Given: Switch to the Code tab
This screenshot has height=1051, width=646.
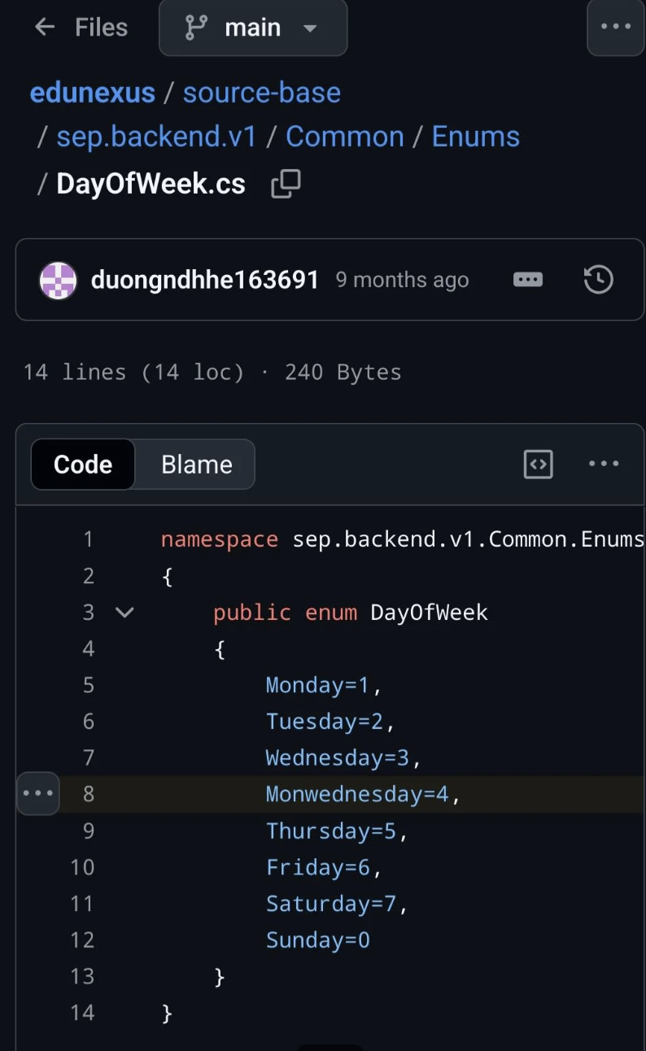Looking at the screenshot, I should point(83,464).
